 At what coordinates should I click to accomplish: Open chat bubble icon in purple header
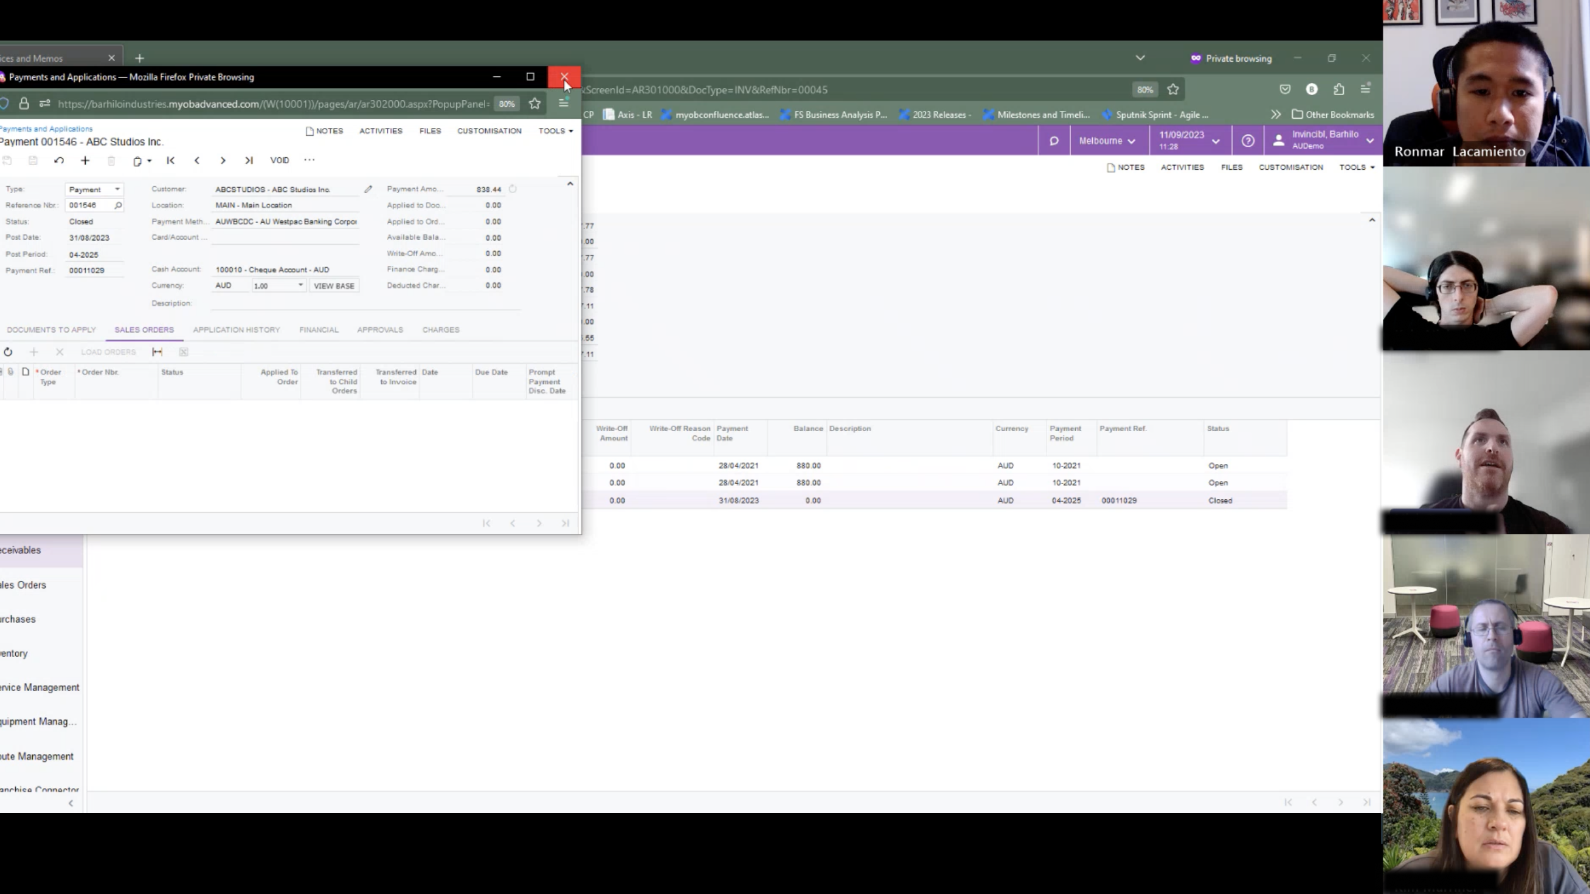tap(1054, 141)
